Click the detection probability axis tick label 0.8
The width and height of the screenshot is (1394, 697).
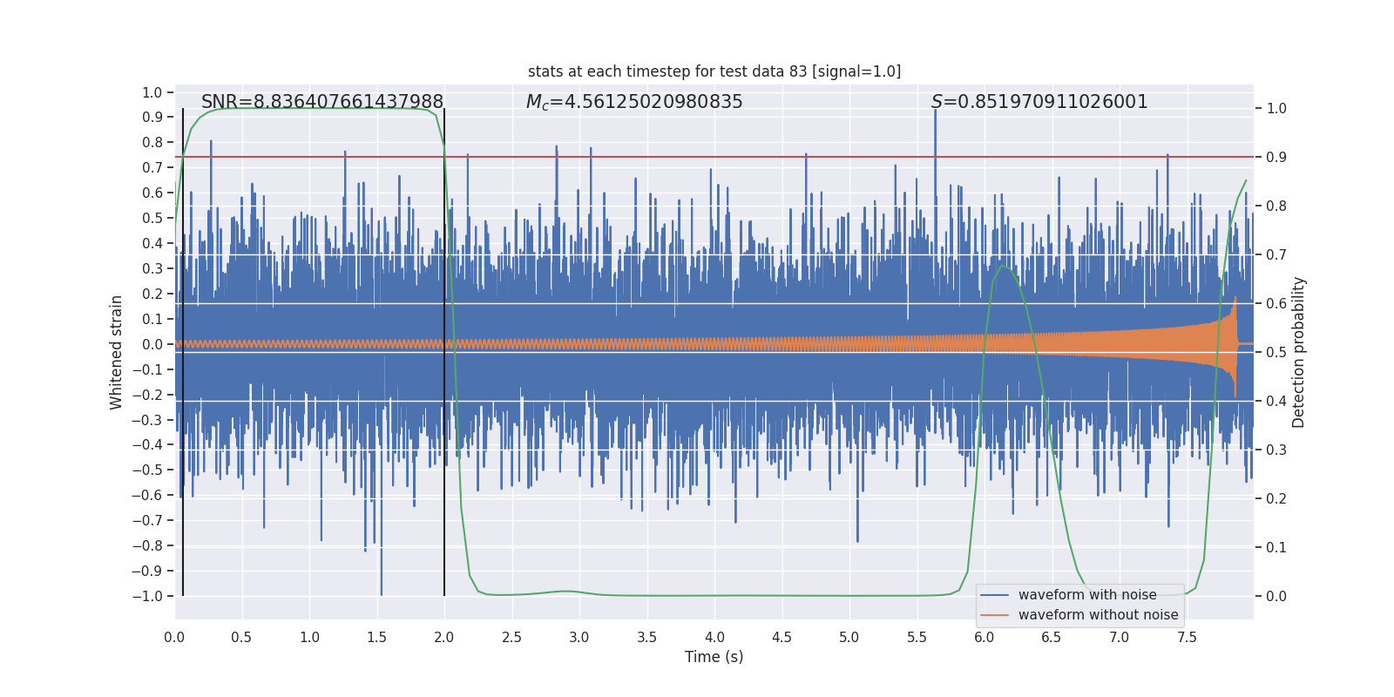click(x=1276, y=206)
